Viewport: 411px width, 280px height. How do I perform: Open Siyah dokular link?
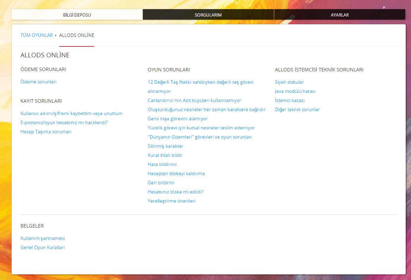click(x=289, y=82)
